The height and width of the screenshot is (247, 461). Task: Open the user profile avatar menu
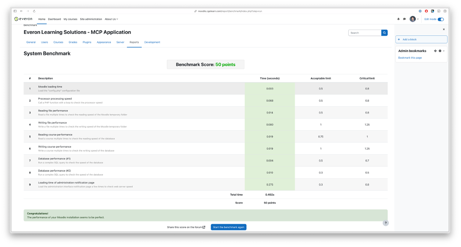413,19
